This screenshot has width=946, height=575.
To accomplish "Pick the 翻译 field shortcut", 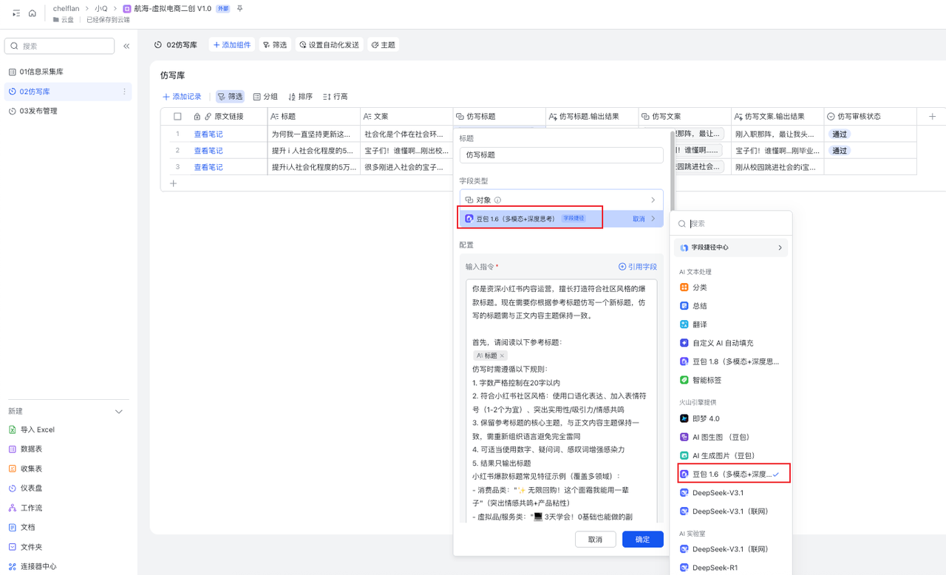I will [x=732, y=324].
